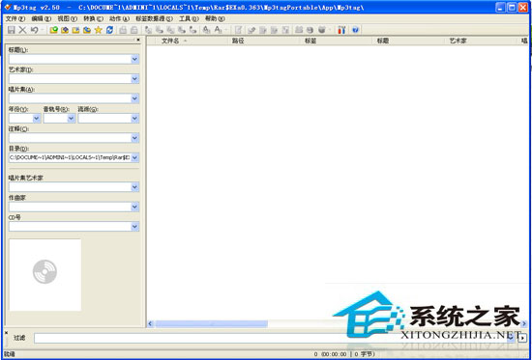This screenshot has width=532, height=360.
Task: Click the file list scrollbar right arrow
Action: (523, 323)
